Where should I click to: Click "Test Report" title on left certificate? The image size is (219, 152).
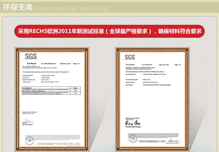coord(32,63)
